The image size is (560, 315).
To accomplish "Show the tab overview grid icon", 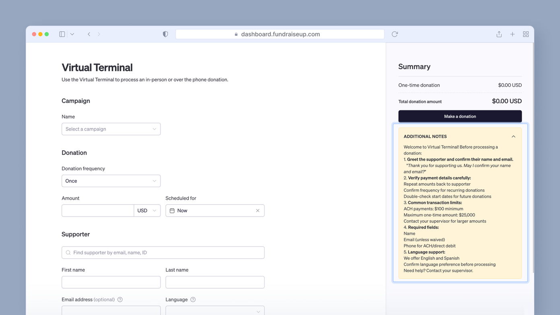I will tap(526, 34).
